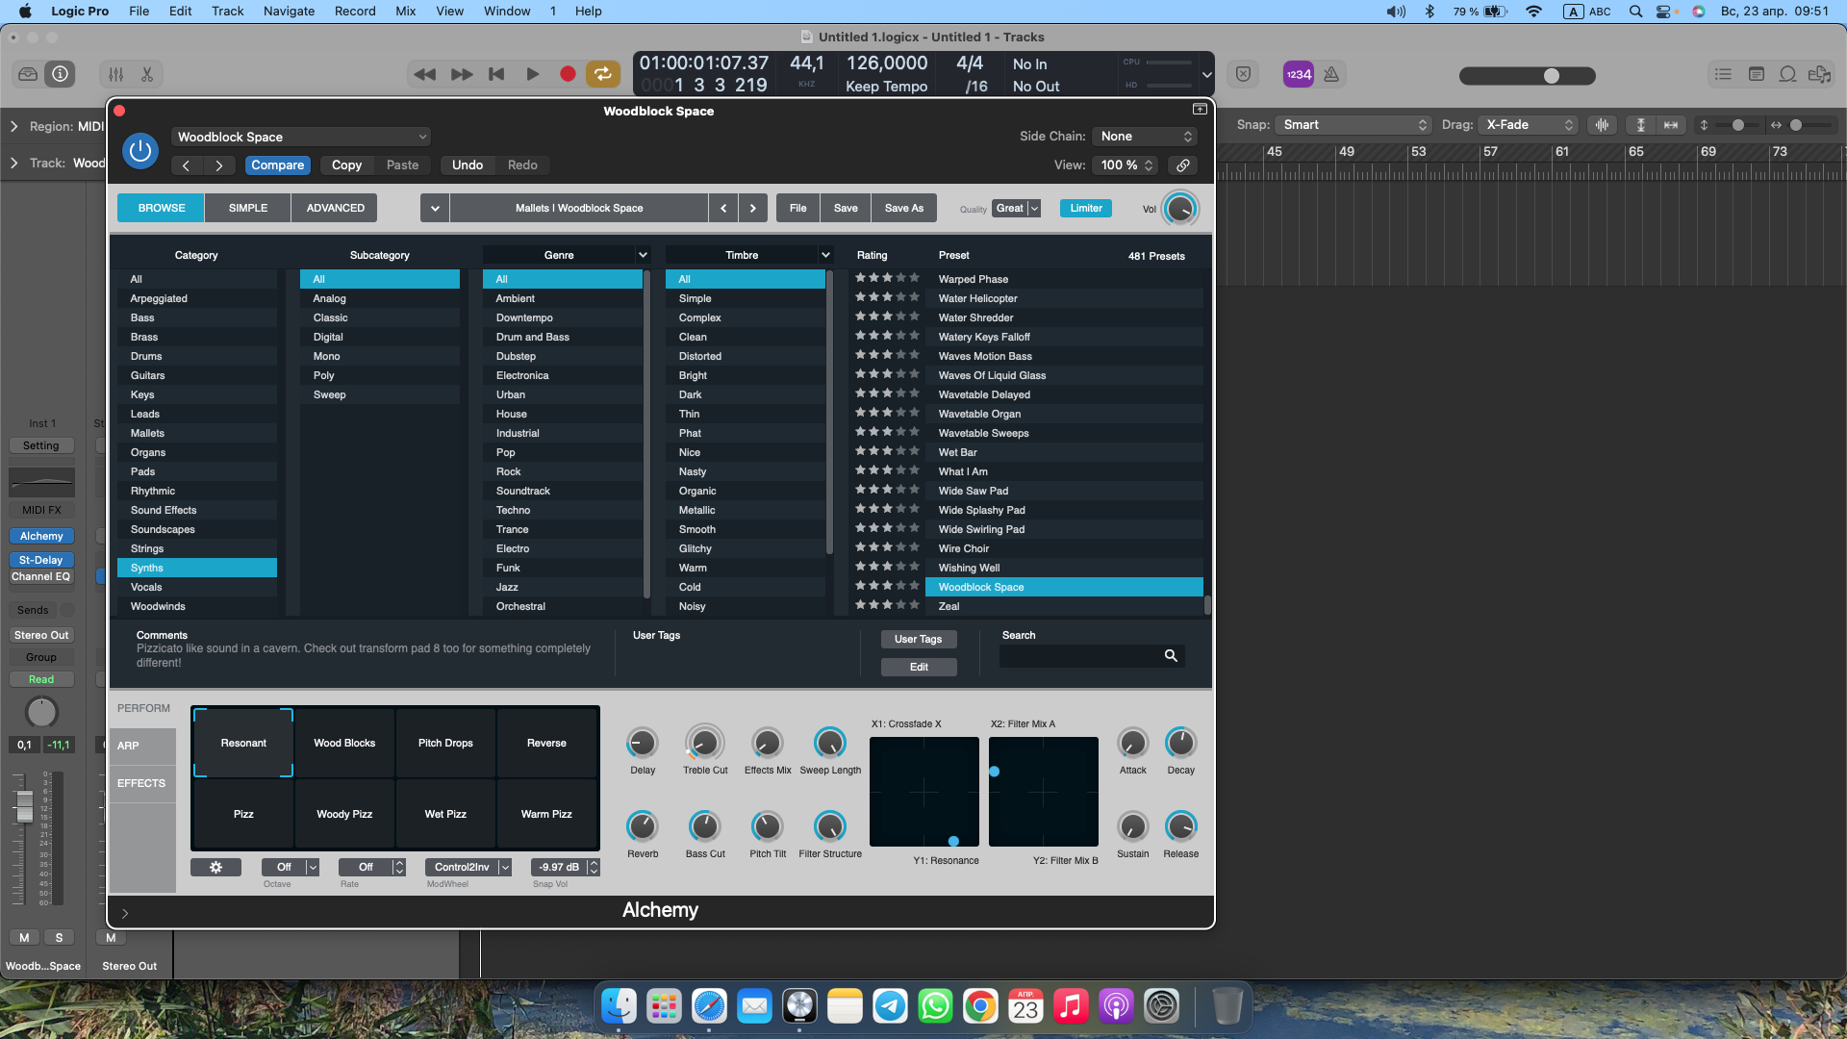Select the BROWSE tab
Image resolution: width=1847 pixels, height=1039 pixels.
162,208
